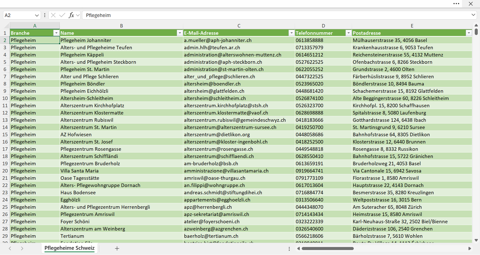
Task: Select row 5 header
Action: point(5,62)
